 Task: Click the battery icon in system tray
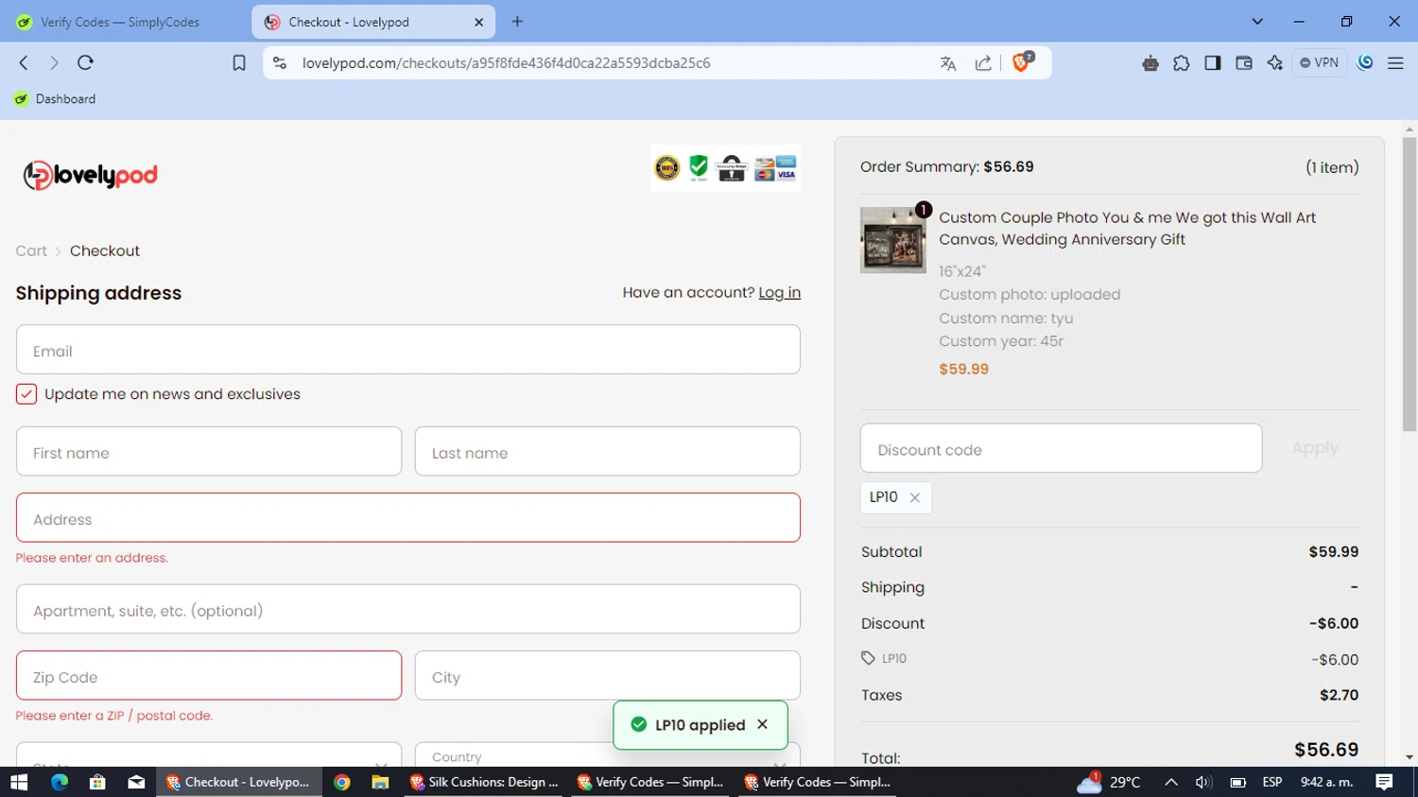1237,782
